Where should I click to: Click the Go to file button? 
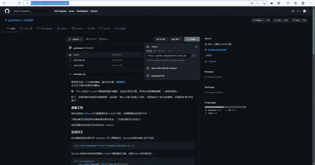coord(161,39)
